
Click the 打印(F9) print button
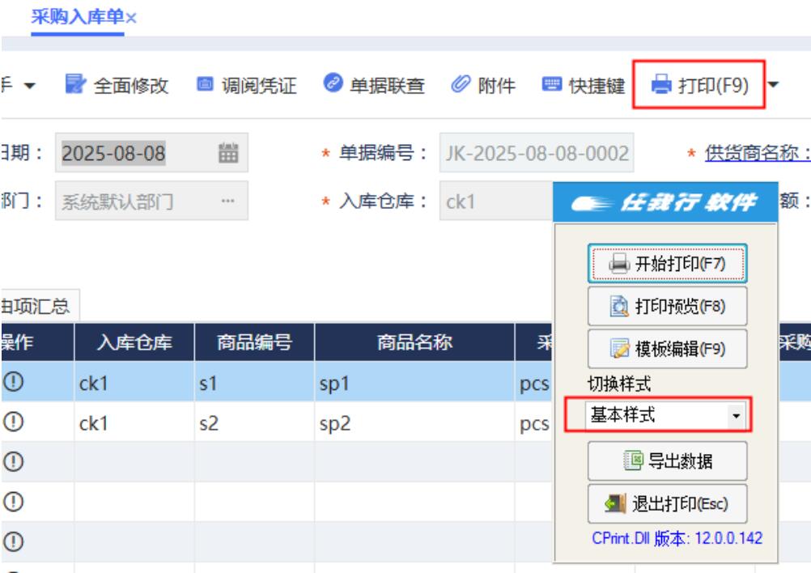pyautogui.click(x=699, y=86)
